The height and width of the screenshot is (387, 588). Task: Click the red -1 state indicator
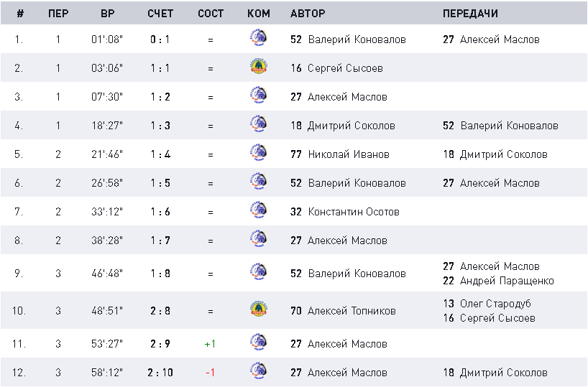(210, 373)
